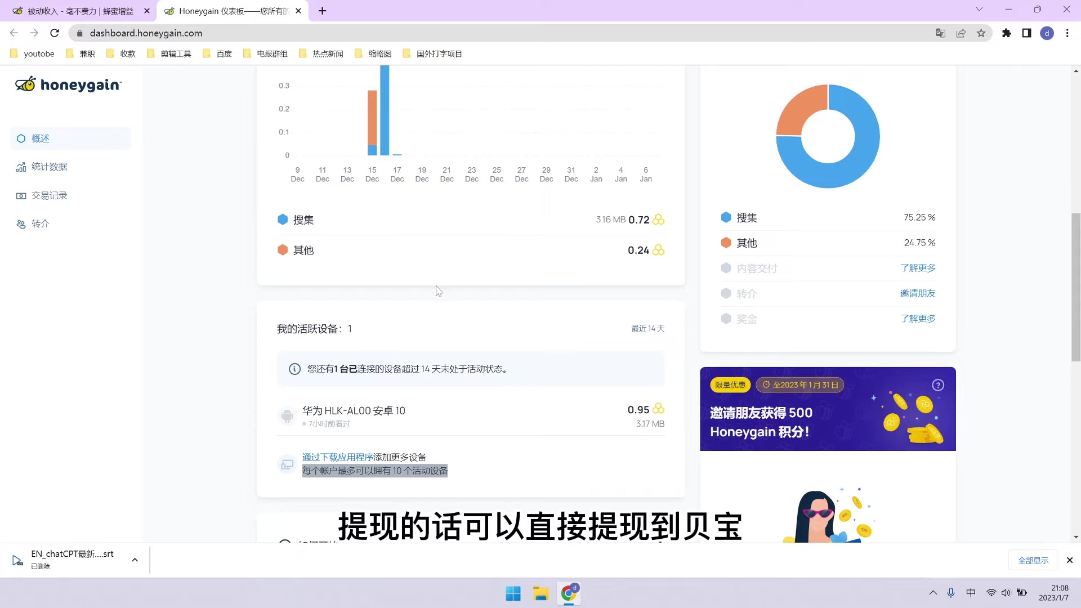Image resolution: width=1081 pixels, height=608 pixels.
Task: Share this page icon in address bar
Action: [961, 33]
